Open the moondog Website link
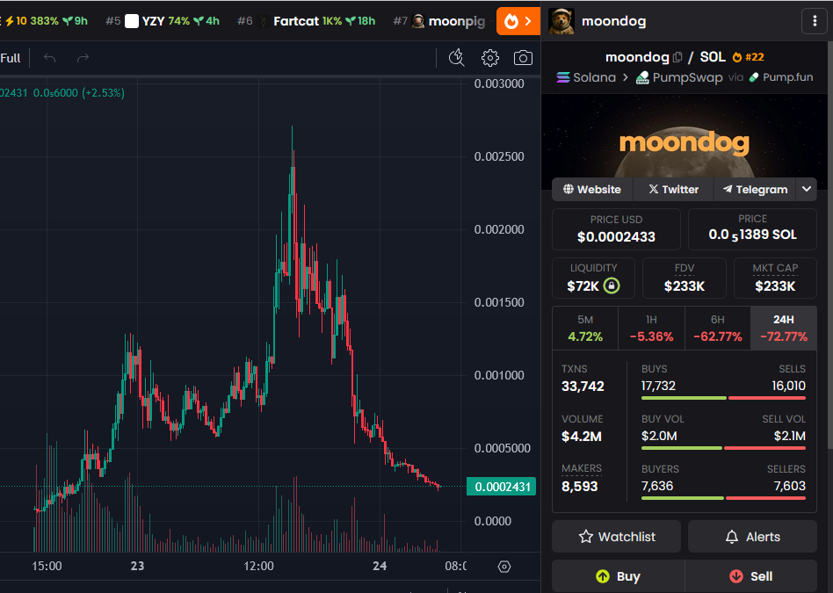Screen dimensions: 833x593 click(x=592, y=189)
